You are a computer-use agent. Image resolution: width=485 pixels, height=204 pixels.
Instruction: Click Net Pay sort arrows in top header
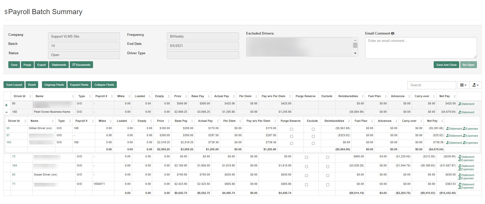tap(454, 96)
